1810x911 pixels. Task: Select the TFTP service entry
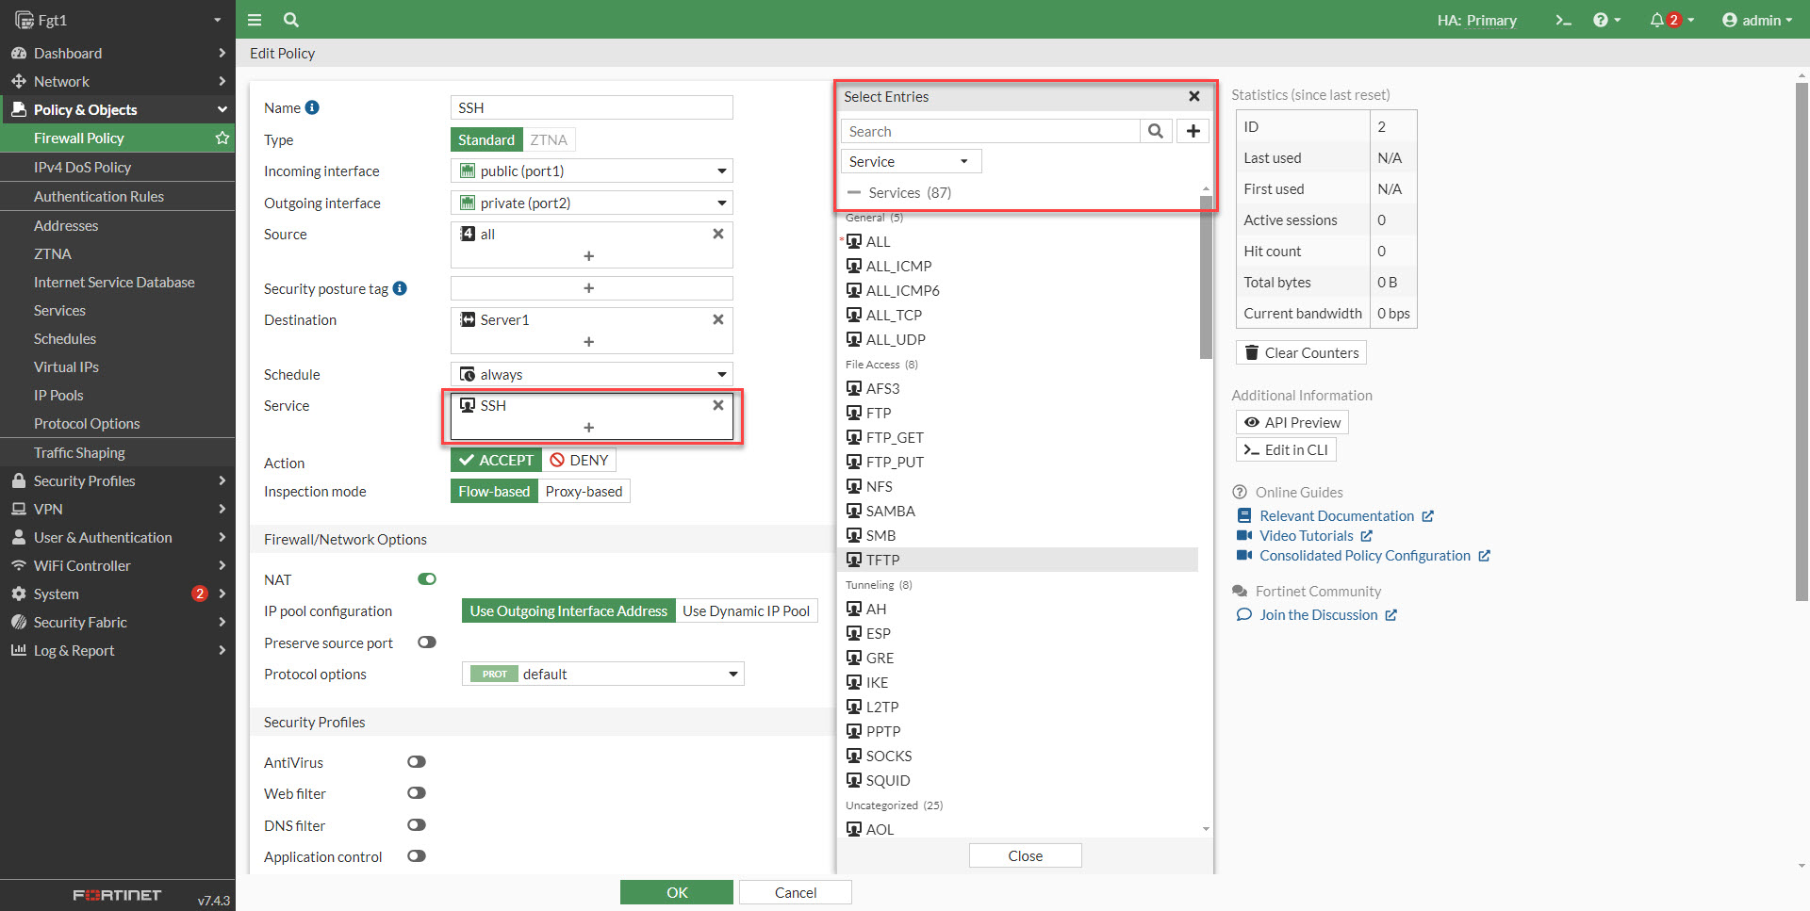(x=1017, y=560)
